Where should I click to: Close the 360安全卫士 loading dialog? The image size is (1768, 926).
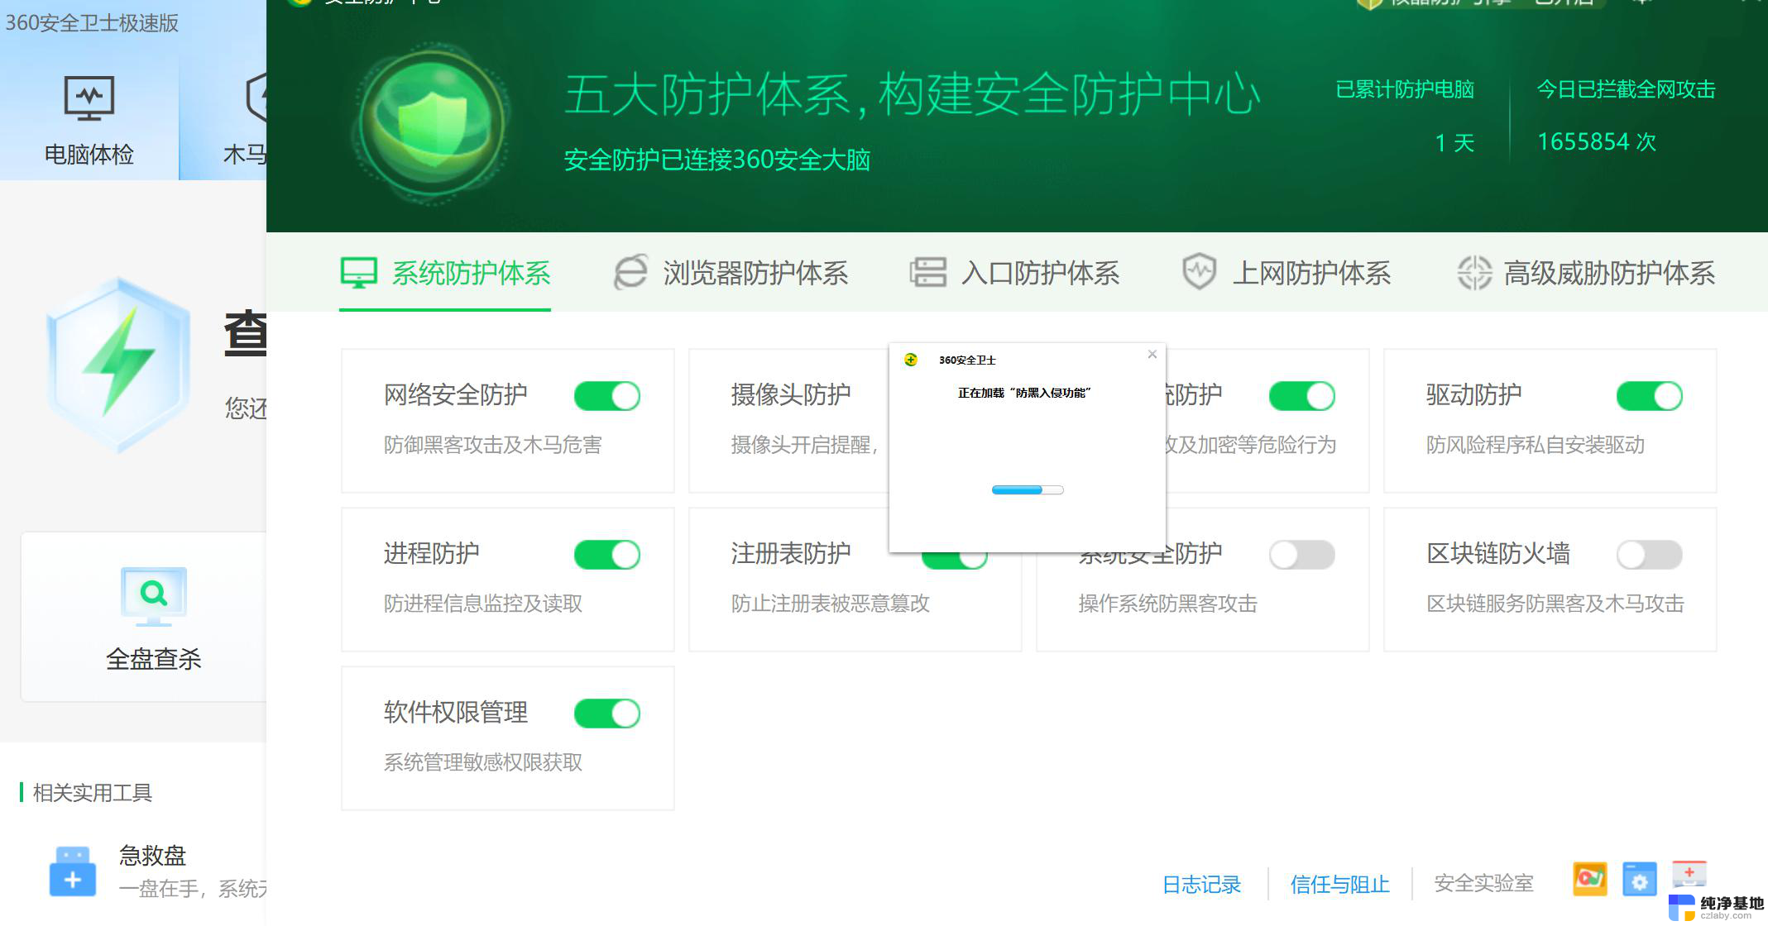click(1152, 355)
